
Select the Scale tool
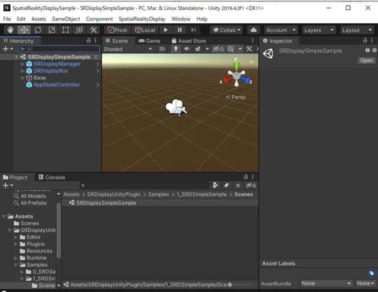pyautogui.click(x=52, y=30)
